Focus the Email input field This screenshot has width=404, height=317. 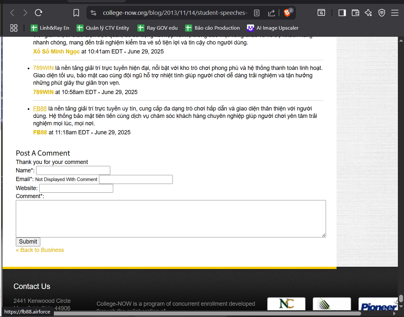click(x=136, y=179)
